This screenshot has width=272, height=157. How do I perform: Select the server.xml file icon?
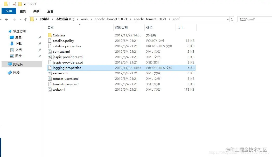tap(50, 73)
